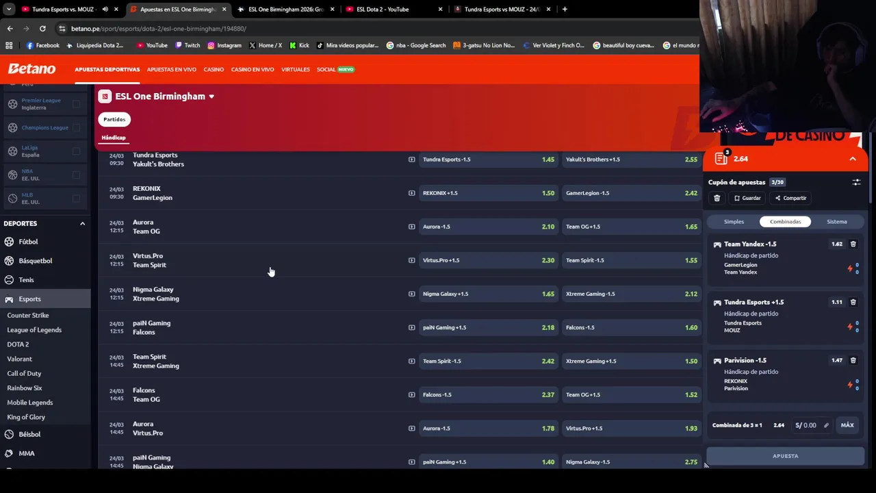Open stats icon for REKONIX vs GamerLegion
Image resolution: width=876 pixels, height=493 pixels.
(411, 193)
